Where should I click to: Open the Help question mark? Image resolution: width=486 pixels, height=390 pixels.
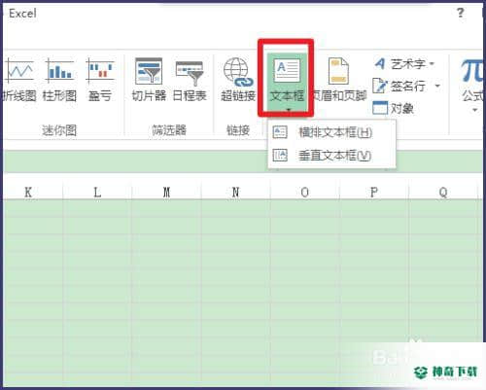click(x=460, y=13)
